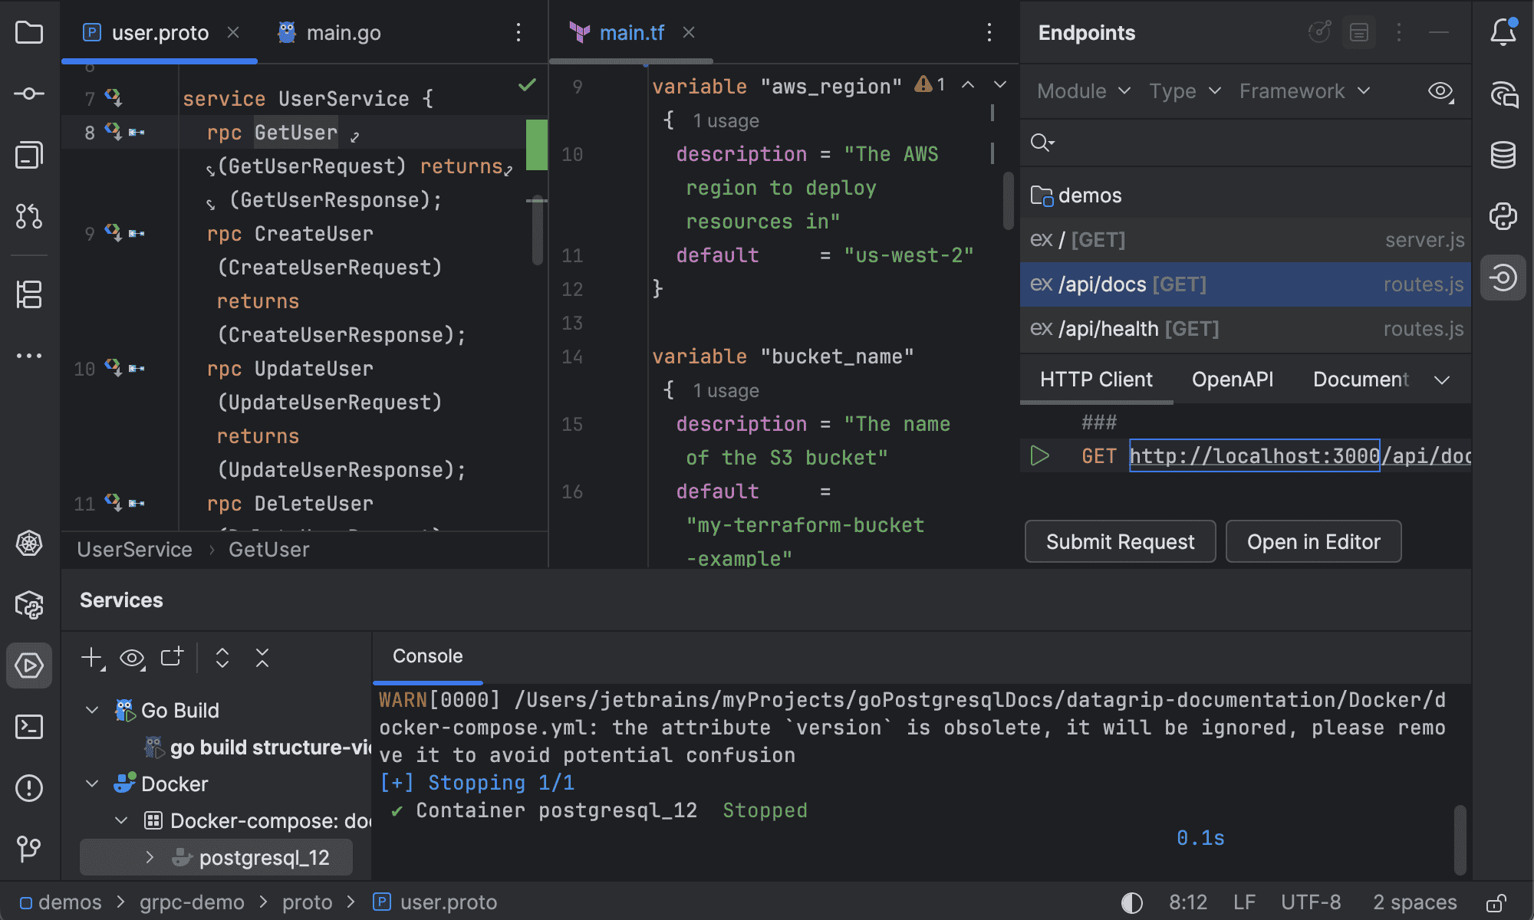Open the Module filter dropdown
Viewport: 1534px width, 920px height.
pyautogui.click(x=1083, y=91)
